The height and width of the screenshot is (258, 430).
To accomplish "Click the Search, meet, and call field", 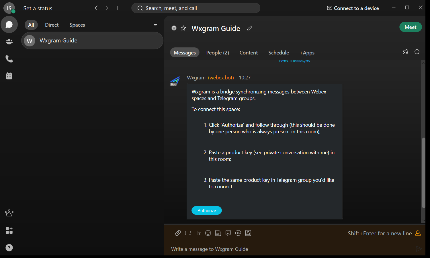I will 196,8.
